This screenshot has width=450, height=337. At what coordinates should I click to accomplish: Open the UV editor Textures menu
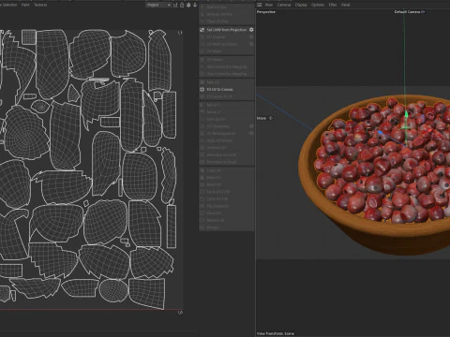40,5
